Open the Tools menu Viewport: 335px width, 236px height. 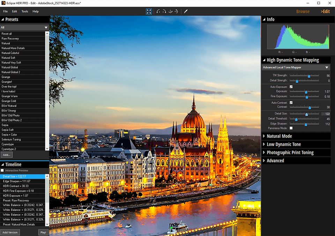[24, 11]
